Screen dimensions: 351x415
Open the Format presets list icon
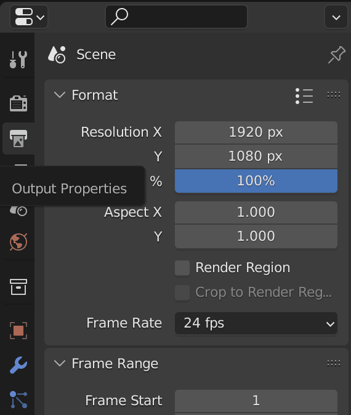304,95
